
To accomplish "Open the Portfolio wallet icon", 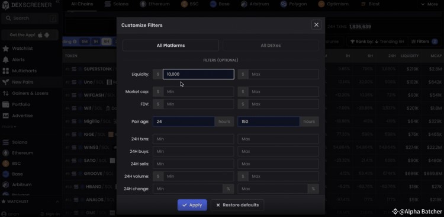I will 5,104.
